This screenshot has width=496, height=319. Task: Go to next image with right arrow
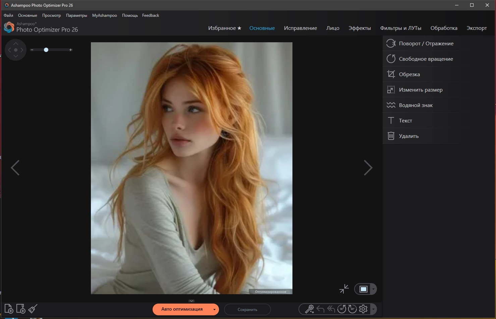click(368, 168)
